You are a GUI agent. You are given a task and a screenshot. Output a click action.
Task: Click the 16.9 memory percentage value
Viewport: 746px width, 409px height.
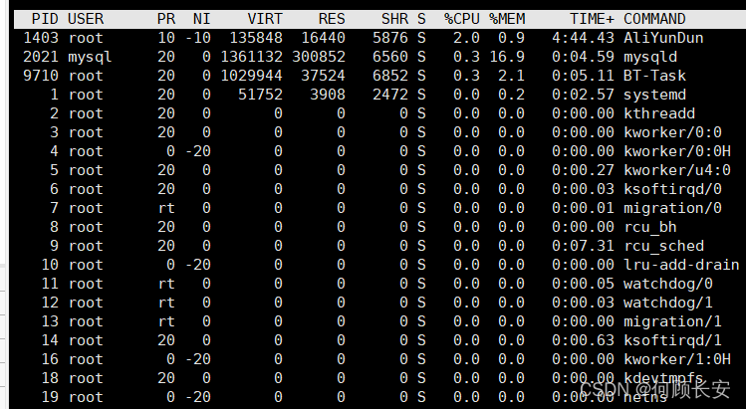click(x=507, y=57)
